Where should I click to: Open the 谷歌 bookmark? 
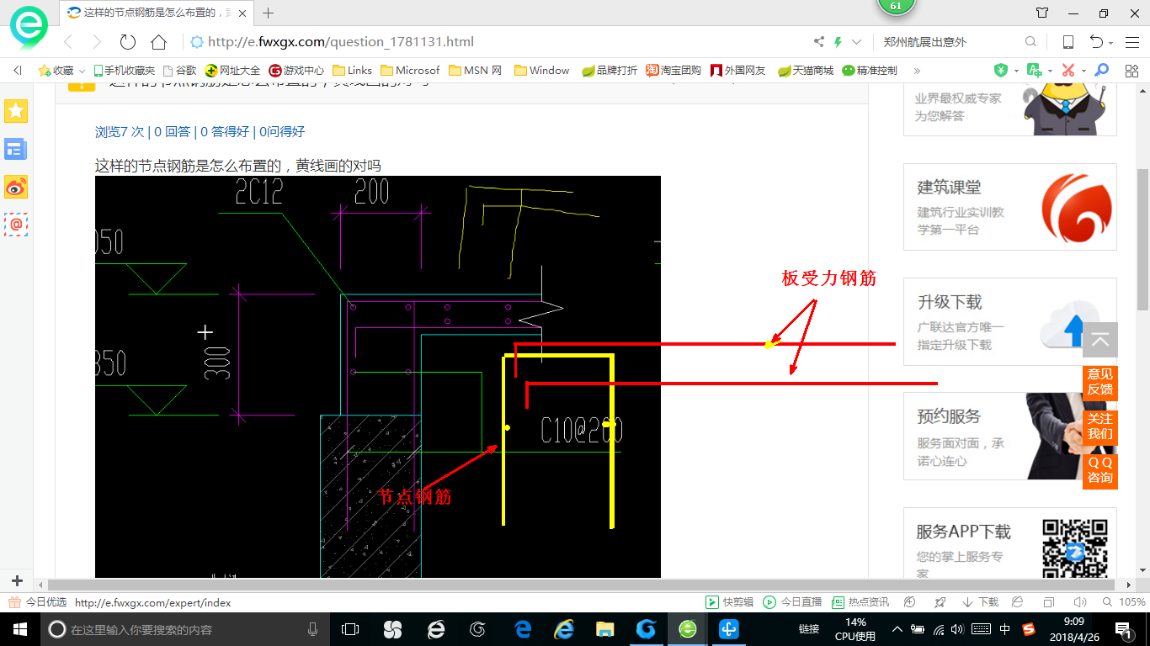(x=179, y=71)
